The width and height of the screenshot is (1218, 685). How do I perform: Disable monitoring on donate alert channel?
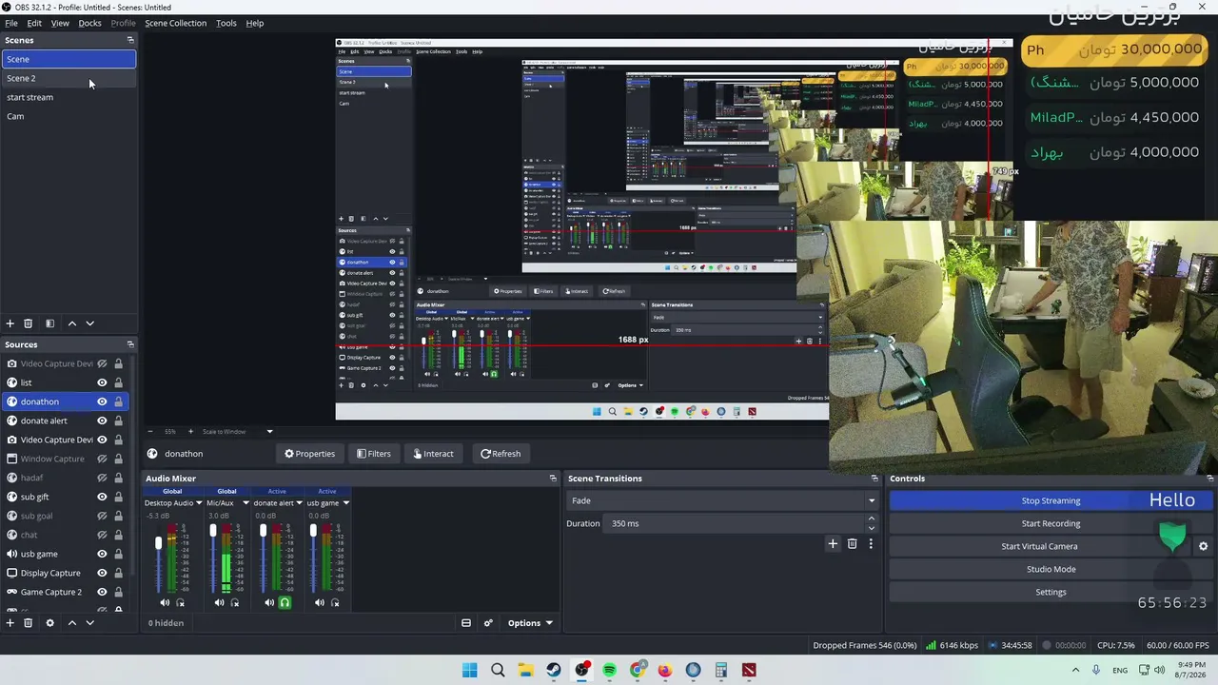pos(285,602)
